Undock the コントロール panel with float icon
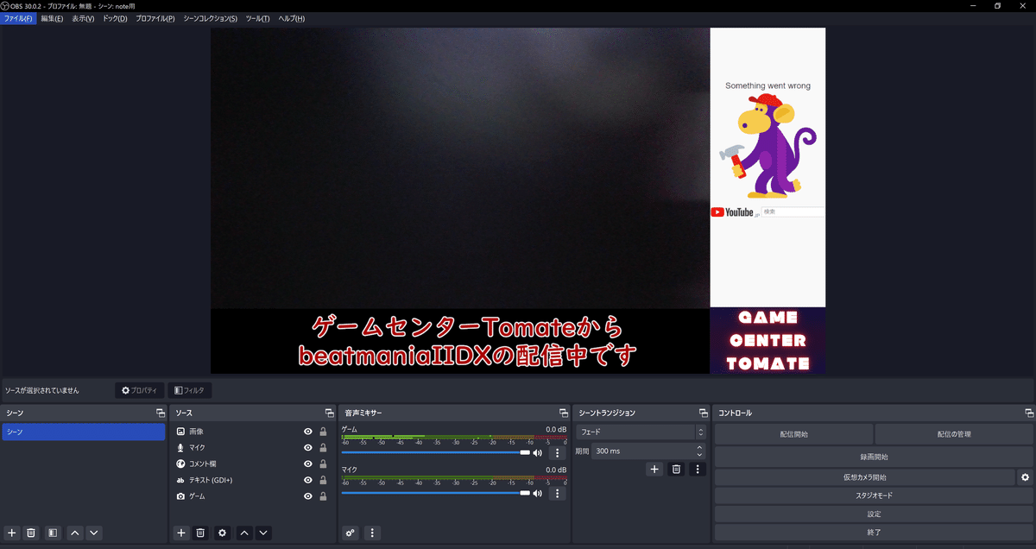The image size is (1036, 549). coord(1028,413)
